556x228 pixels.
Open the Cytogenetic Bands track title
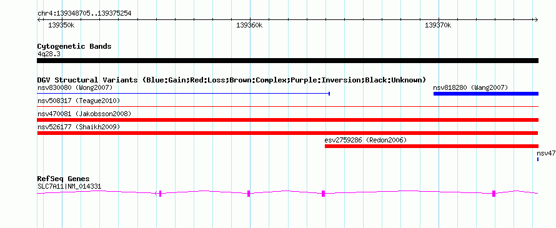[x=74, y=46]
